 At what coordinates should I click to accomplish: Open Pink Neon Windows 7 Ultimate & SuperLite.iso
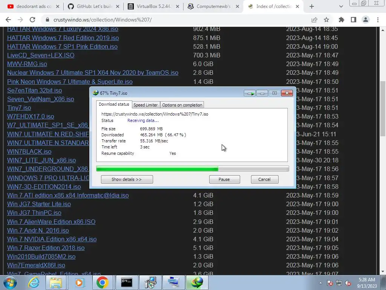point(70,82)
